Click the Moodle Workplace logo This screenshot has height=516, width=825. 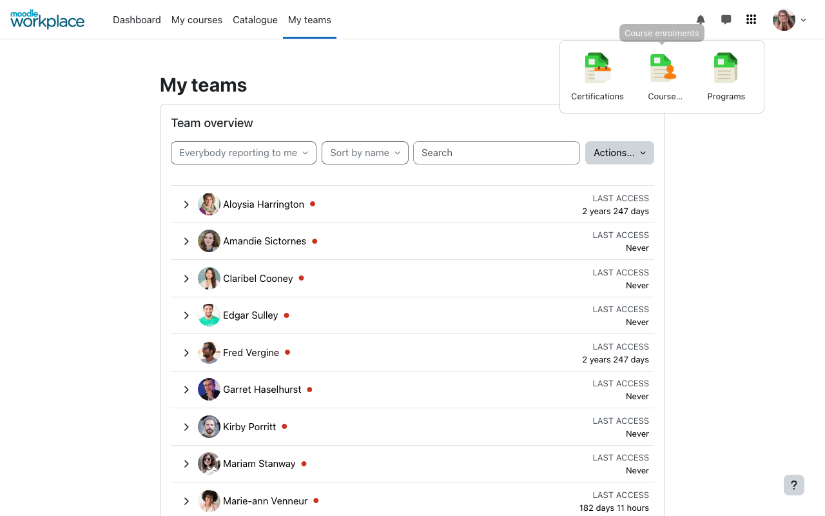tap(47, 19)
